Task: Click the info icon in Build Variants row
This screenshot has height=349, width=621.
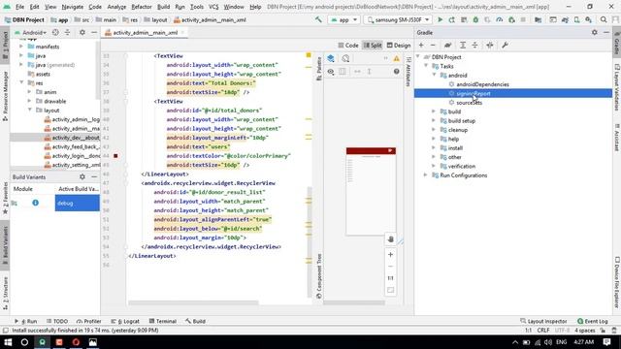Action: tap(35, 203)
